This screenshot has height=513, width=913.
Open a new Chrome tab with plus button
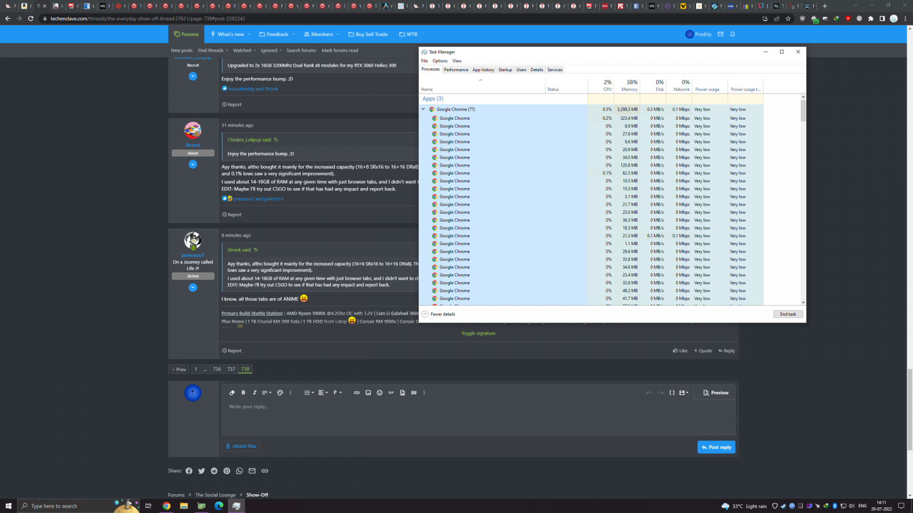[x=825, y=6]
